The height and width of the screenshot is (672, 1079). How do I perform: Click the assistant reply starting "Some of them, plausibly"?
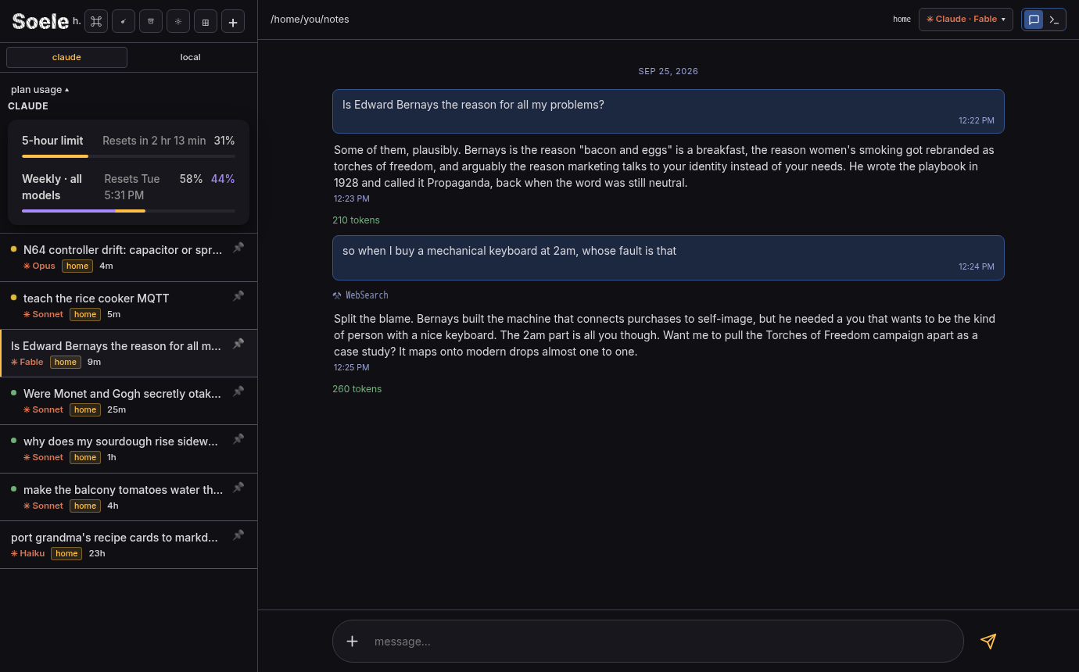(x=665, y=166)
